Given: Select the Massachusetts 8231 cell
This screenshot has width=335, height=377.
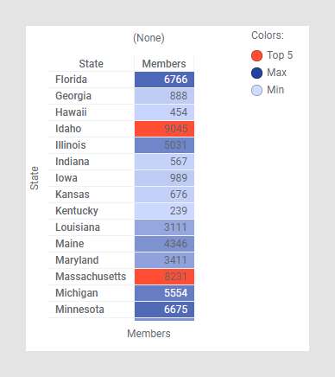Looking at the screenshot, I should click(164, 277).
